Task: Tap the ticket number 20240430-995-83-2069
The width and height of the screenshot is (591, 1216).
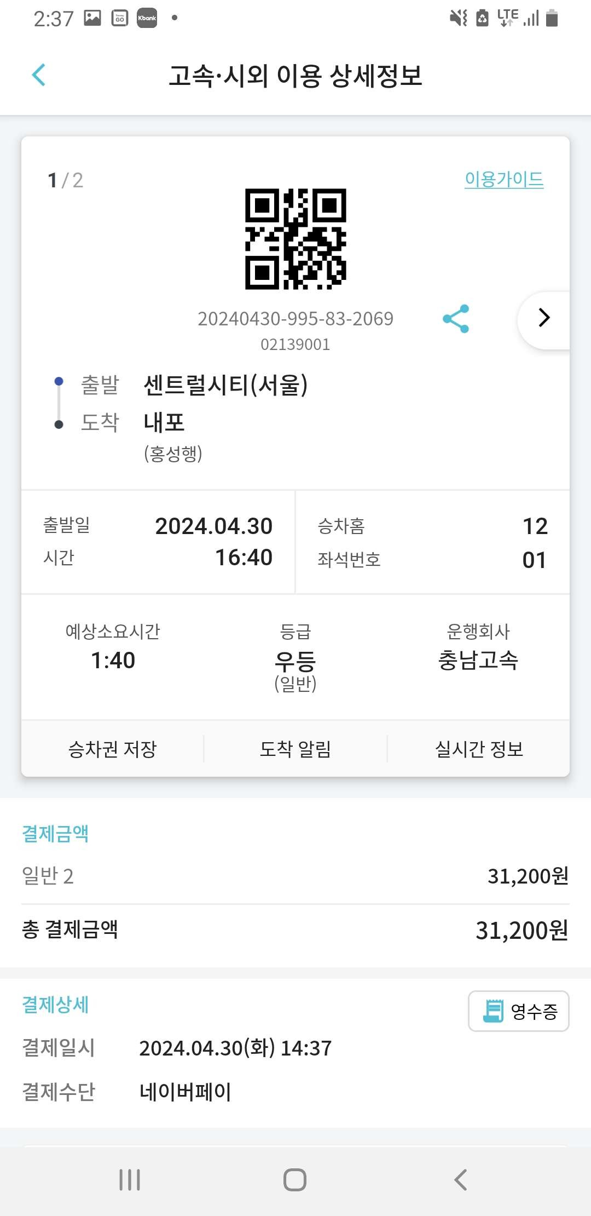Action: pos(296,318)
